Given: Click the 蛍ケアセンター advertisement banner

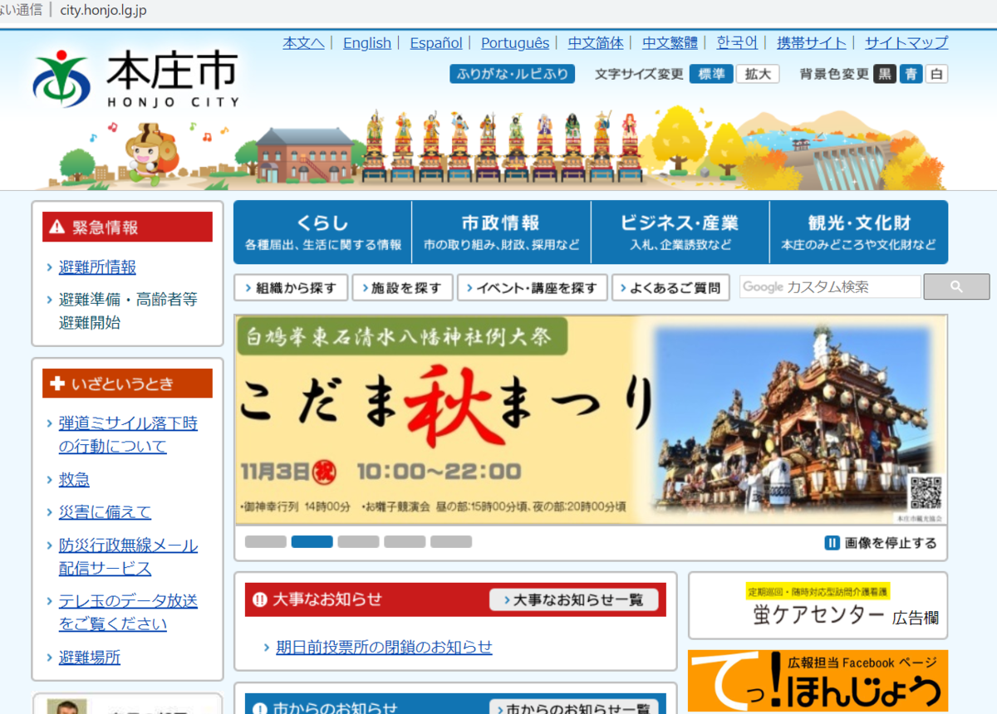Looking at the screenshot, I should coord(818,606).
